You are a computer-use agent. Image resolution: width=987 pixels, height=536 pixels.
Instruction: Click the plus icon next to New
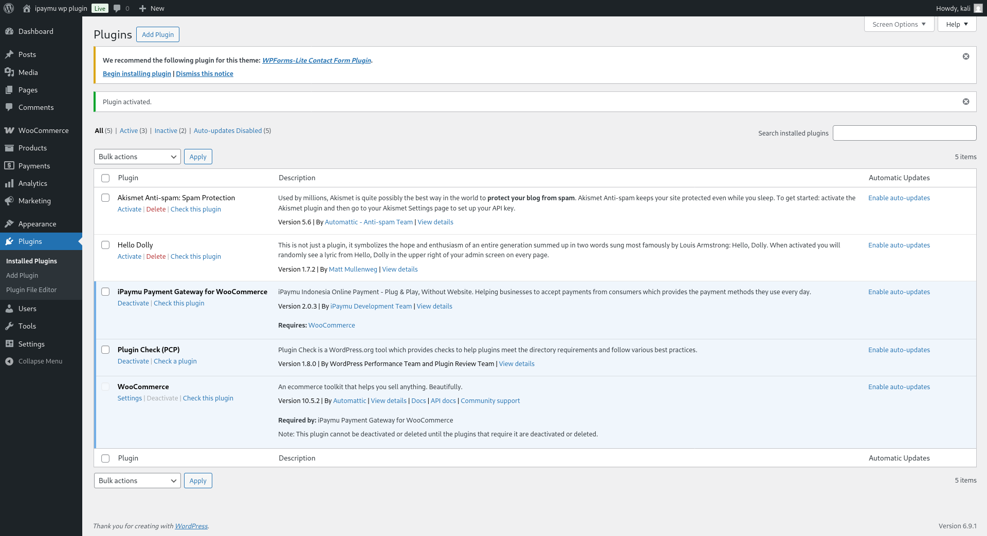[143, 8]
